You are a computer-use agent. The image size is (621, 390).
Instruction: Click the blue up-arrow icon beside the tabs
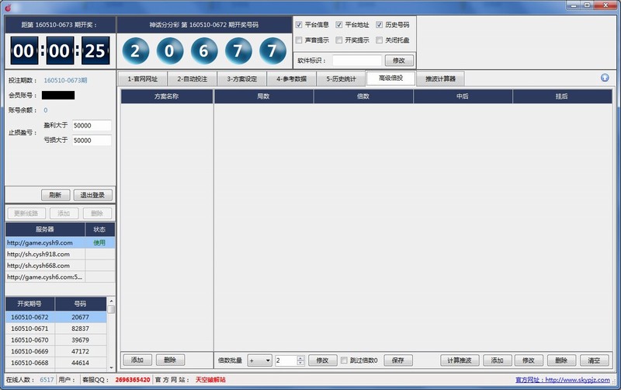(x=605, y=78)
